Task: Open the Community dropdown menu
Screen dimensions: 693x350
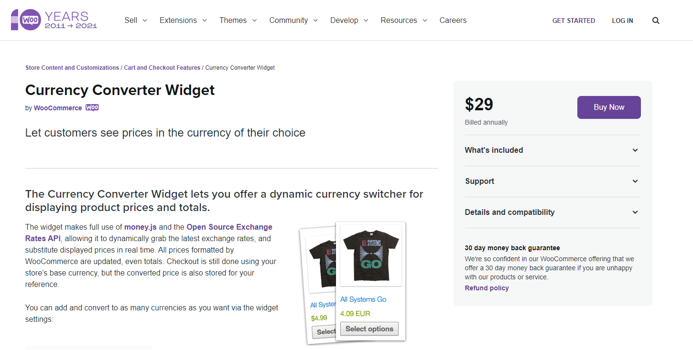Action: coord(293,20)
